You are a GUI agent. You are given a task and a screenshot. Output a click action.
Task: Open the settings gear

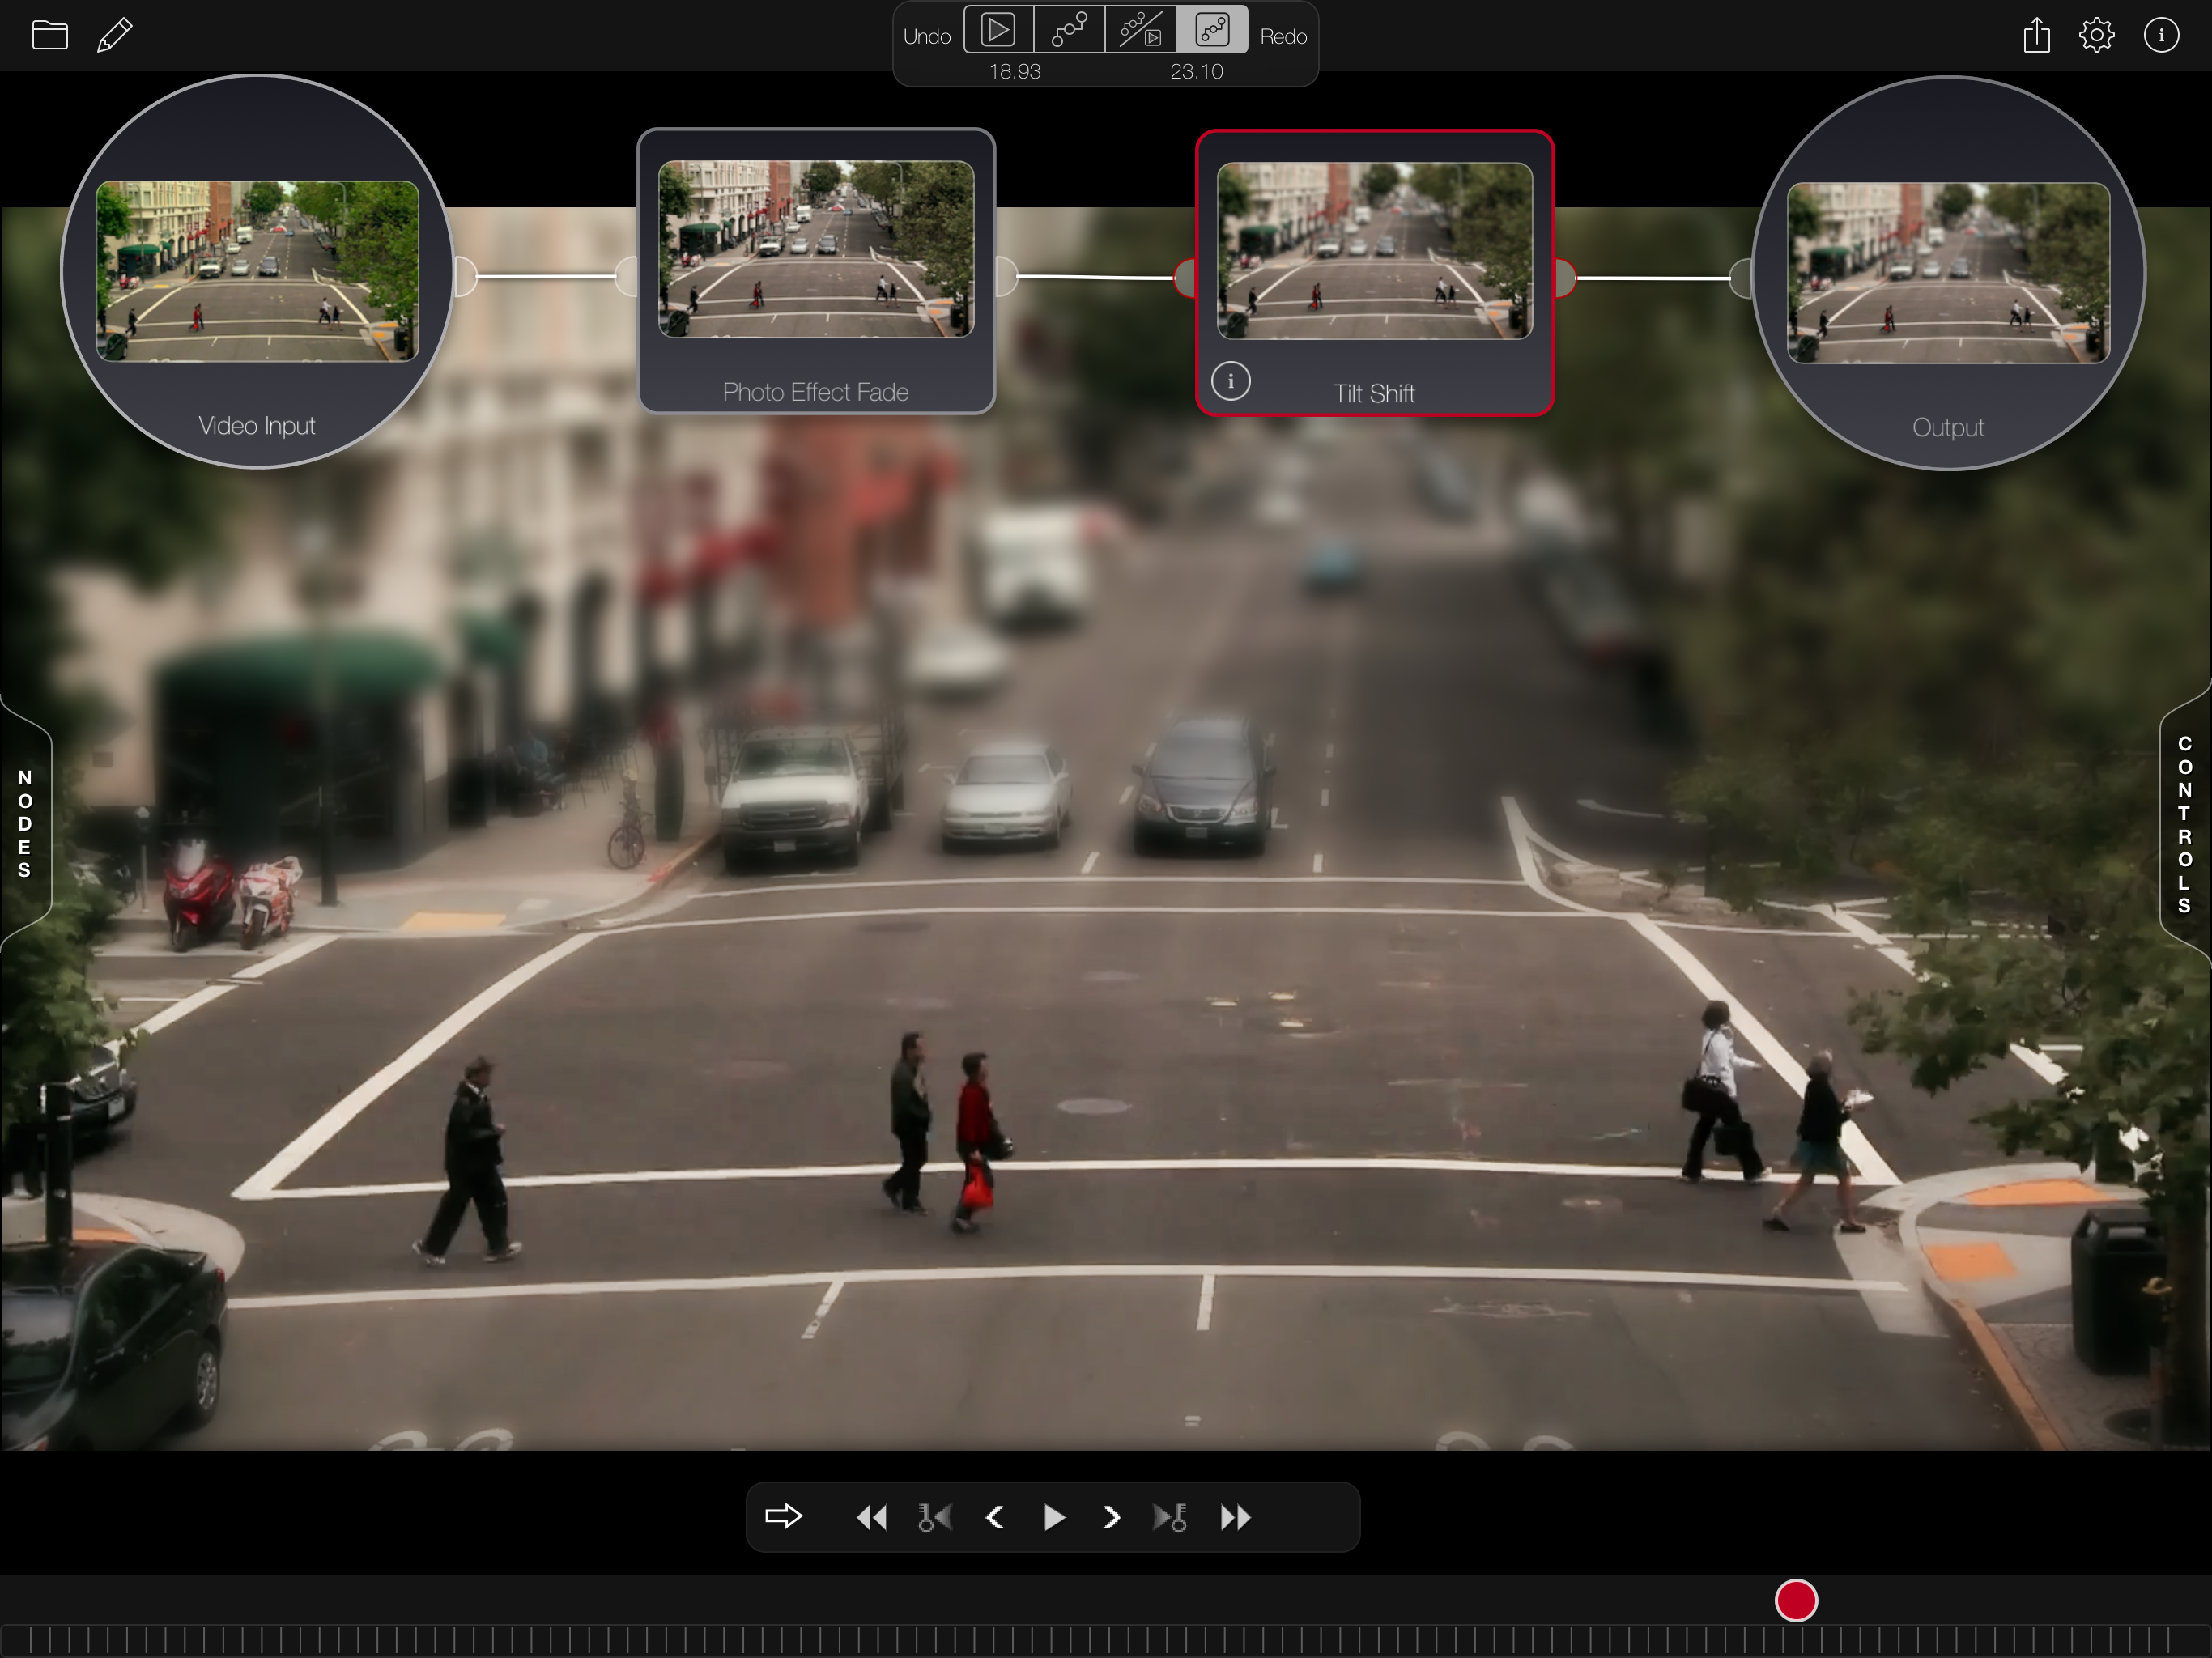2096,35
